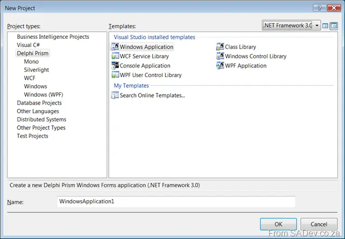Choose Windows (WPF) under Delphi Prism
Viewport: 345px width, 239px height.
pyautogui.click(x=43, y=95)
